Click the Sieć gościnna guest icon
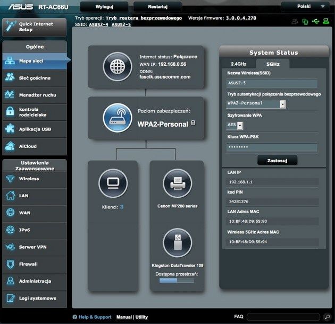The height and width of the screenshot is (324, 335). click(x=10, y=77)
